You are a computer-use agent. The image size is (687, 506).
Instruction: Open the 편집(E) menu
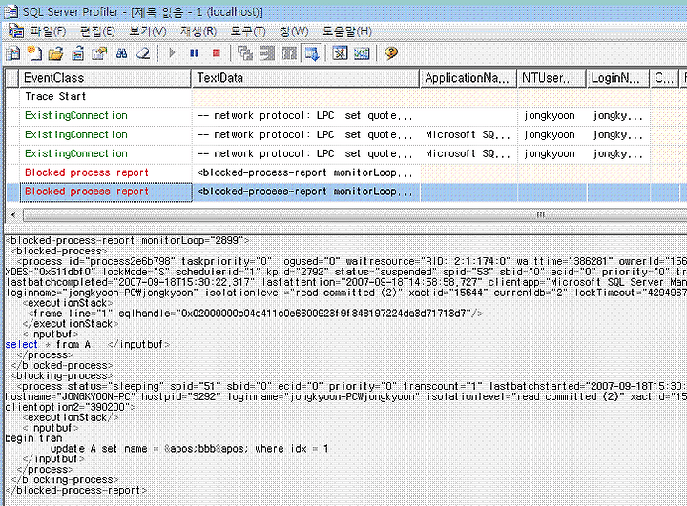tap(97, 31)
